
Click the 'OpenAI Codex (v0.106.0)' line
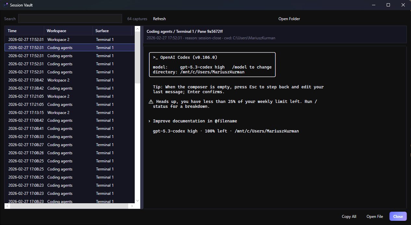tap(185, 57)
